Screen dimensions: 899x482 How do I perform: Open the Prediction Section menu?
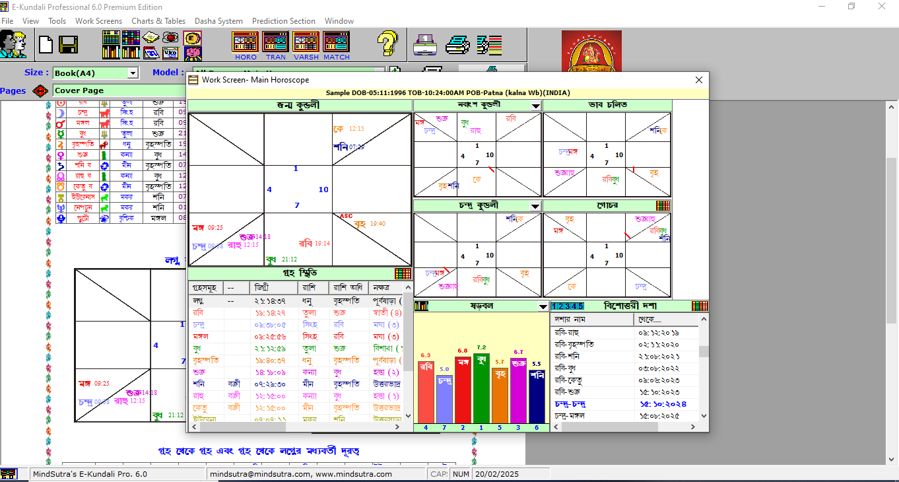click(x=284, y=21)
